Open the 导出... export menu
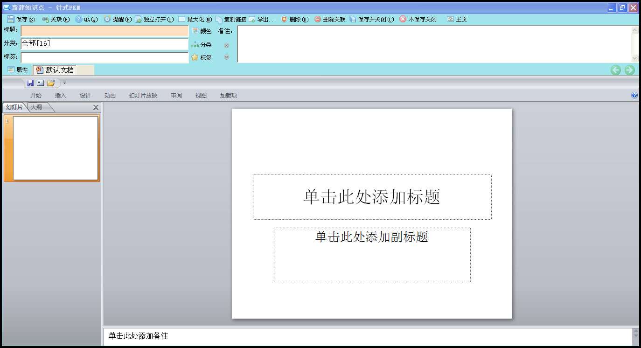 pos(262,20)
